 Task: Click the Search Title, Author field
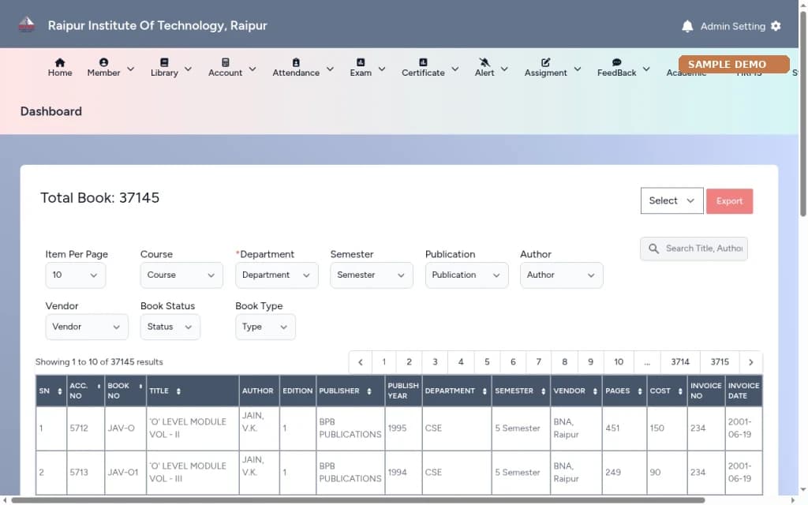tap(694, 249)
